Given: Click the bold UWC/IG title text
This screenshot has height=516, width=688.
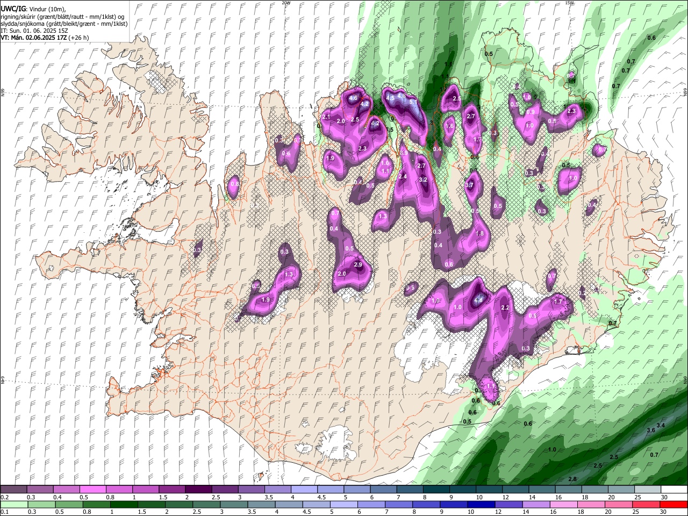Looking at the screenshot, I should tap(13, 9).
